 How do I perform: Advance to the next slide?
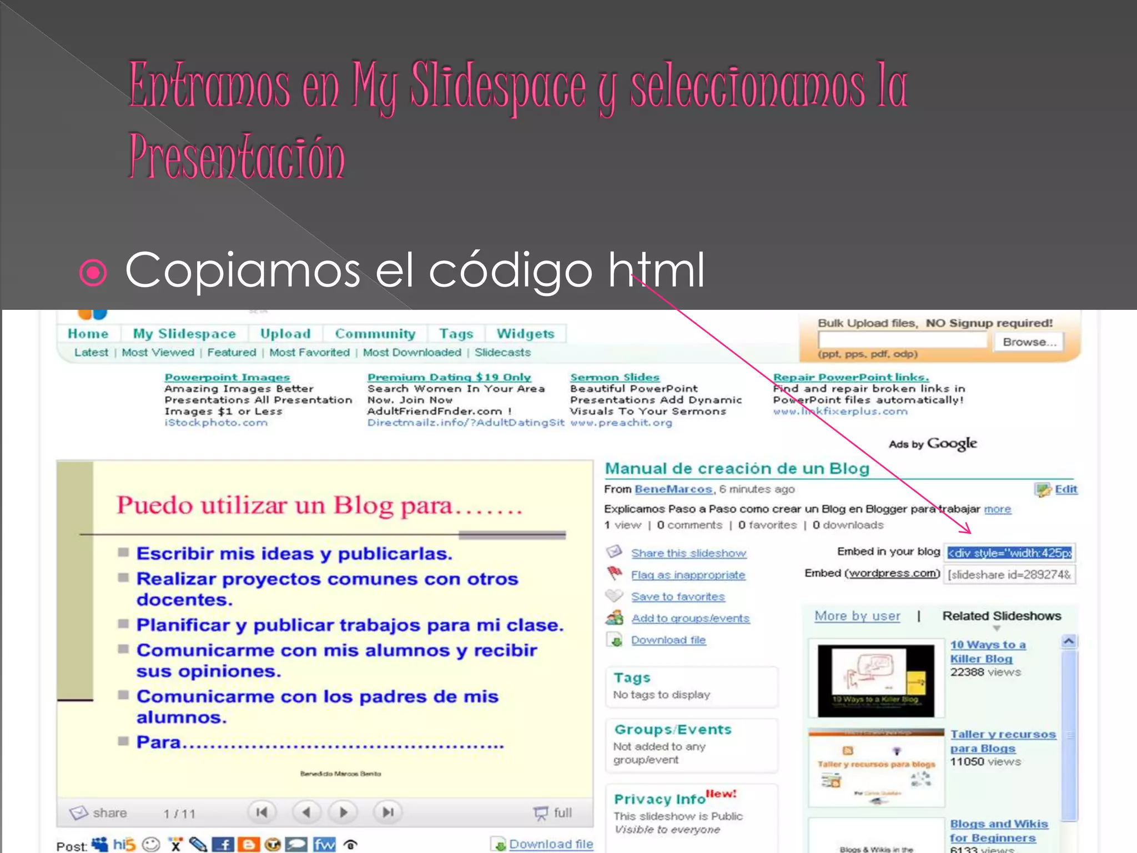pos(343,812)
